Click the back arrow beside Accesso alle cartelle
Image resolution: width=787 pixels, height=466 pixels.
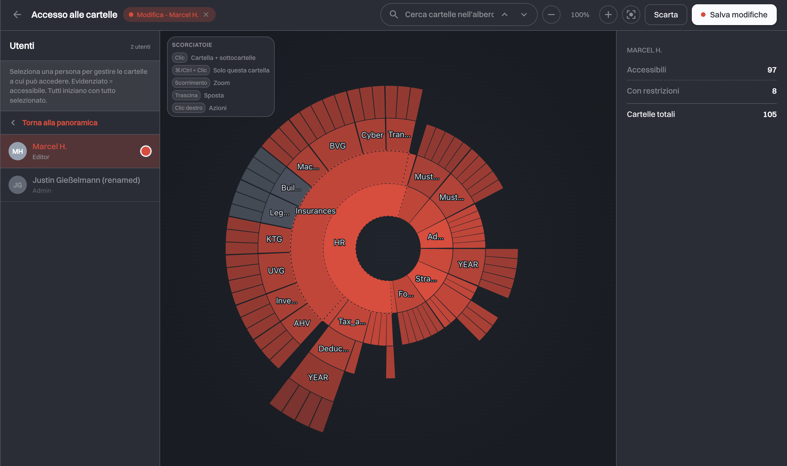[17, 15]
